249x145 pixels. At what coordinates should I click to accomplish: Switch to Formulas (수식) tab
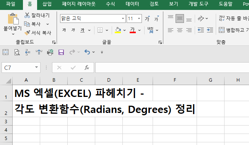coord(111,4)
